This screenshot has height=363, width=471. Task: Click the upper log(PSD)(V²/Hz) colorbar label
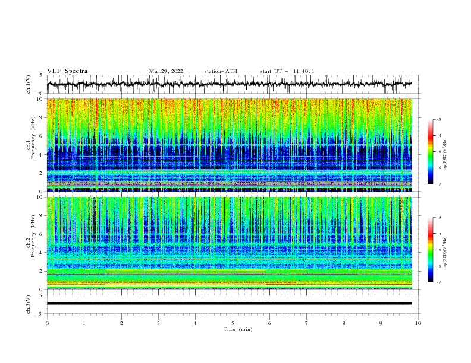(445, 155)
